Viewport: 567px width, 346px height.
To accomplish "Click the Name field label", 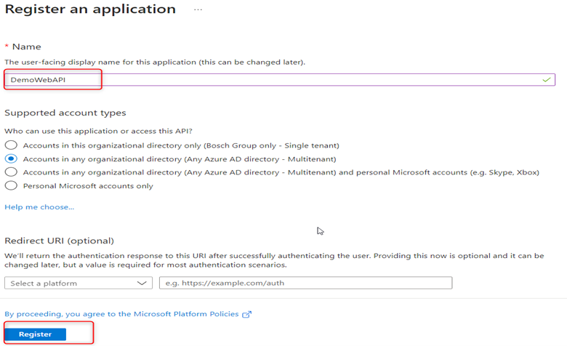I will [26, 47].
